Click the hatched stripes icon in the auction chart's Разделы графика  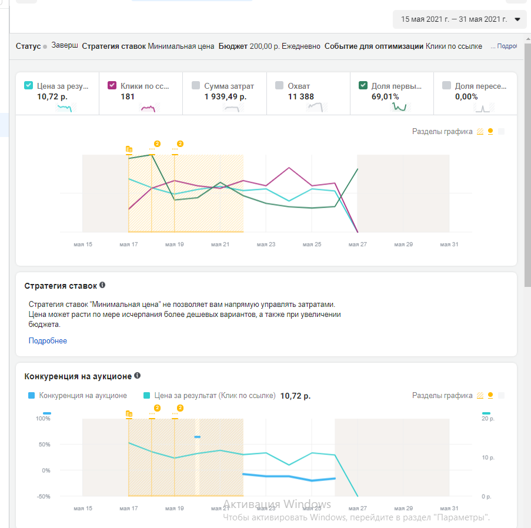[x=480, y=396]
